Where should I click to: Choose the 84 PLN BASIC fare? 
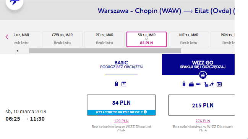click(x=121, y=105)
